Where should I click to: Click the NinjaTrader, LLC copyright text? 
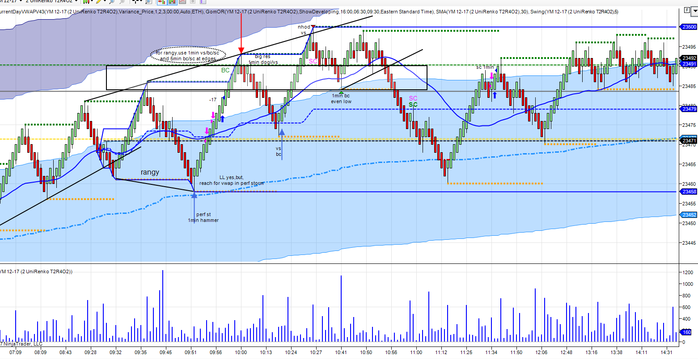point(21,344)
